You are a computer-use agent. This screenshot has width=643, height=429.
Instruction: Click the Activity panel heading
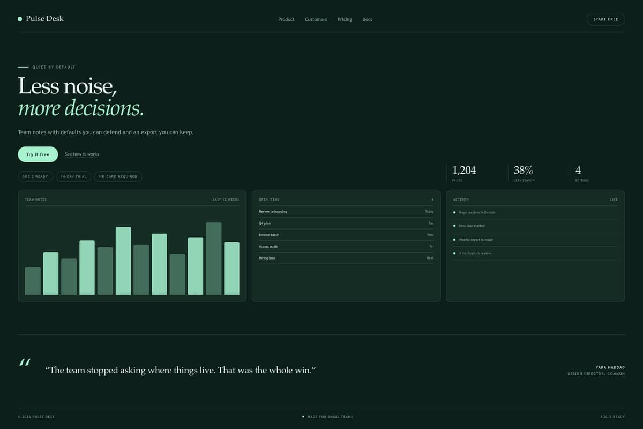(461, 199)
